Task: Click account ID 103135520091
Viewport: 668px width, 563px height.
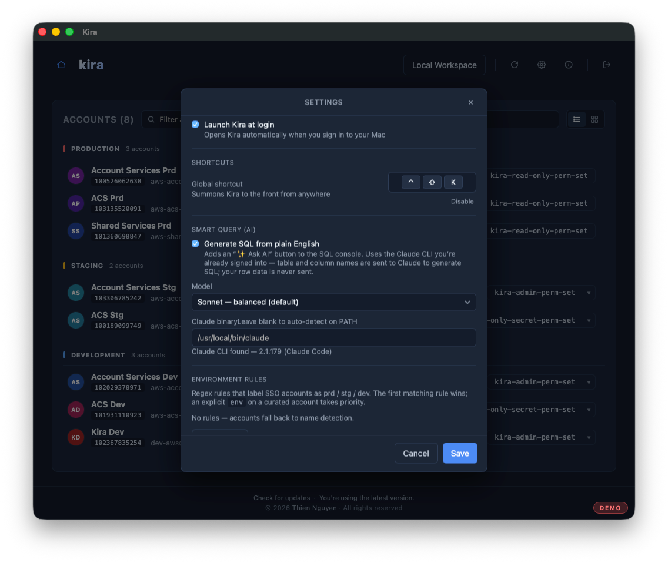Action: 118,209
